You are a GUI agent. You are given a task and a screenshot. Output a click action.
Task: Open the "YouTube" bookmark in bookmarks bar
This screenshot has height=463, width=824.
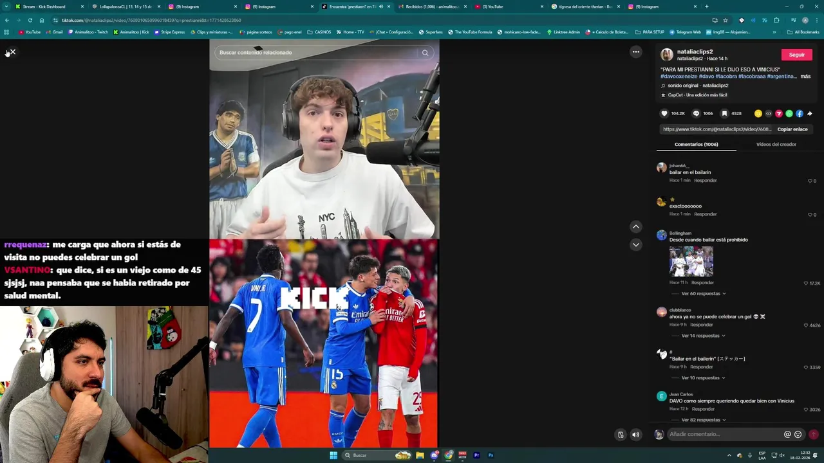[x=30, y=32]
